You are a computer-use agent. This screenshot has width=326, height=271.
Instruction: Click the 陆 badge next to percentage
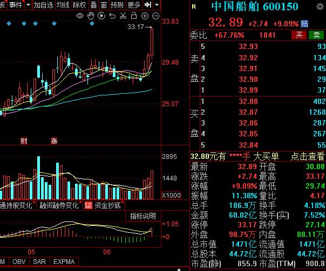(x=304, y=24)
